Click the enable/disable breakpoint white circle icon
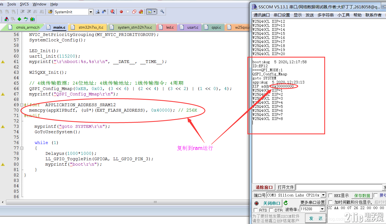This screenshot has height=224, width=386. point(127,12)
